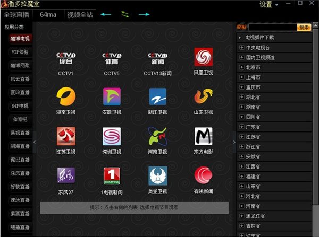Open the 1电视新闻 channel icon
The width and height of the screenshot is (319, 238).
pyautogui.click(x=112, y=176)
